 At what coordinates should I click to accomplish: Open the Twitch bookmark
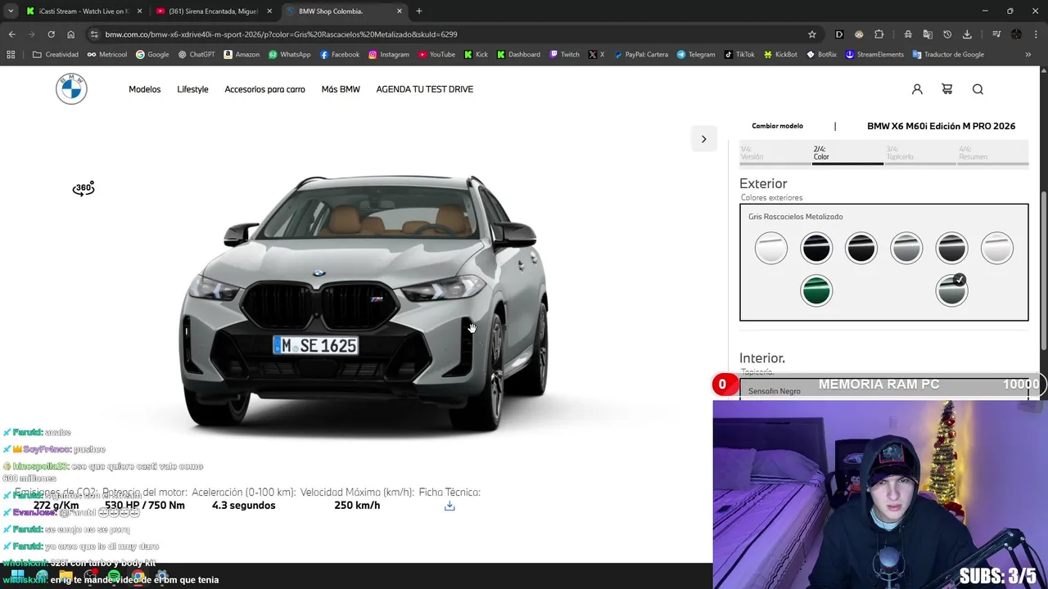(x=563, y=55)
